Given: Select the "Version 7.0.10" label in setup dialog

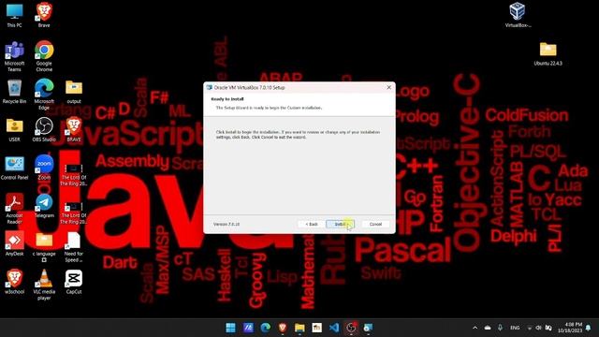Looking at the screenshot, I should pyautogui.click(x=226, y=225).
